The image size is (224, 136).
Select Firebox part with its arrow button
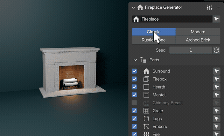point(217,79)
